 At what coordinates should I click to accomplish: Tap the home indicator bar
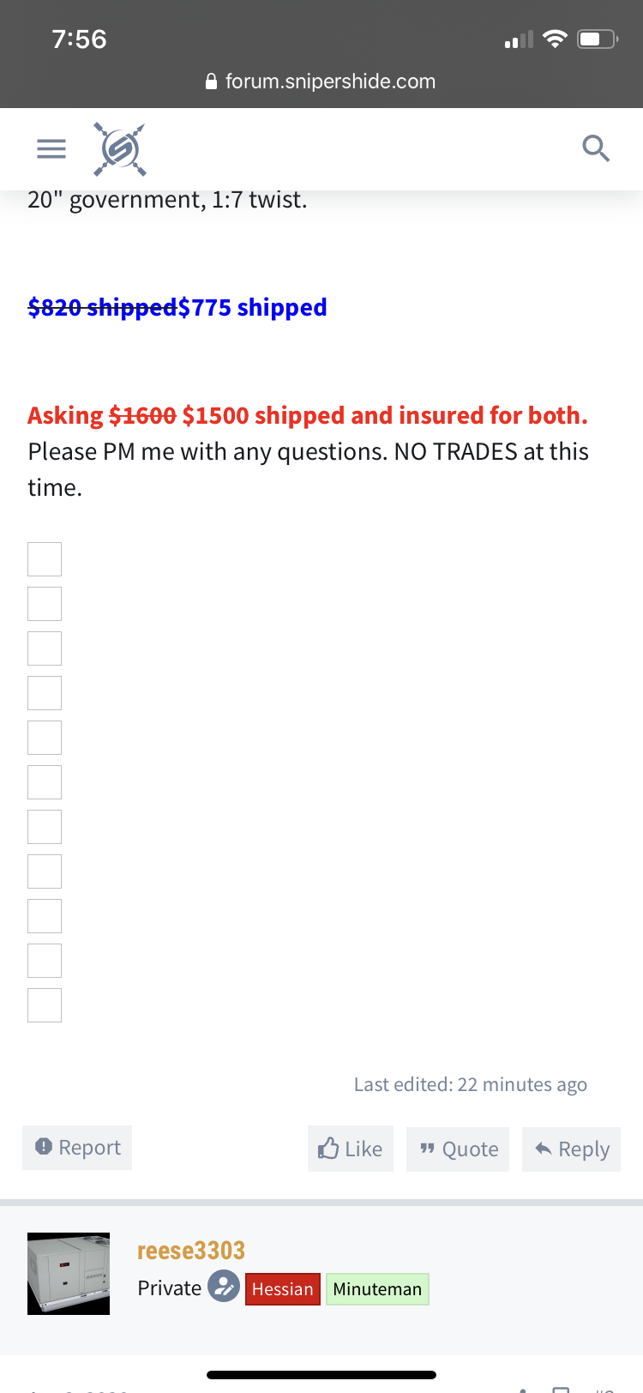pos(321,1375)
